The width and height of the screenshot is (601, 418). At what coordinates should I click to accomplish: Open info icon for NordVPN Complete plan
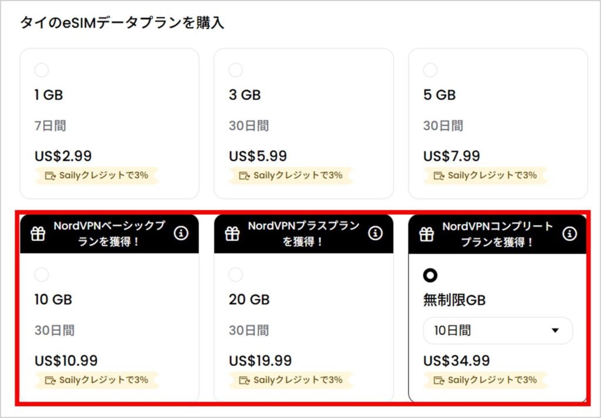pos(569,234)
